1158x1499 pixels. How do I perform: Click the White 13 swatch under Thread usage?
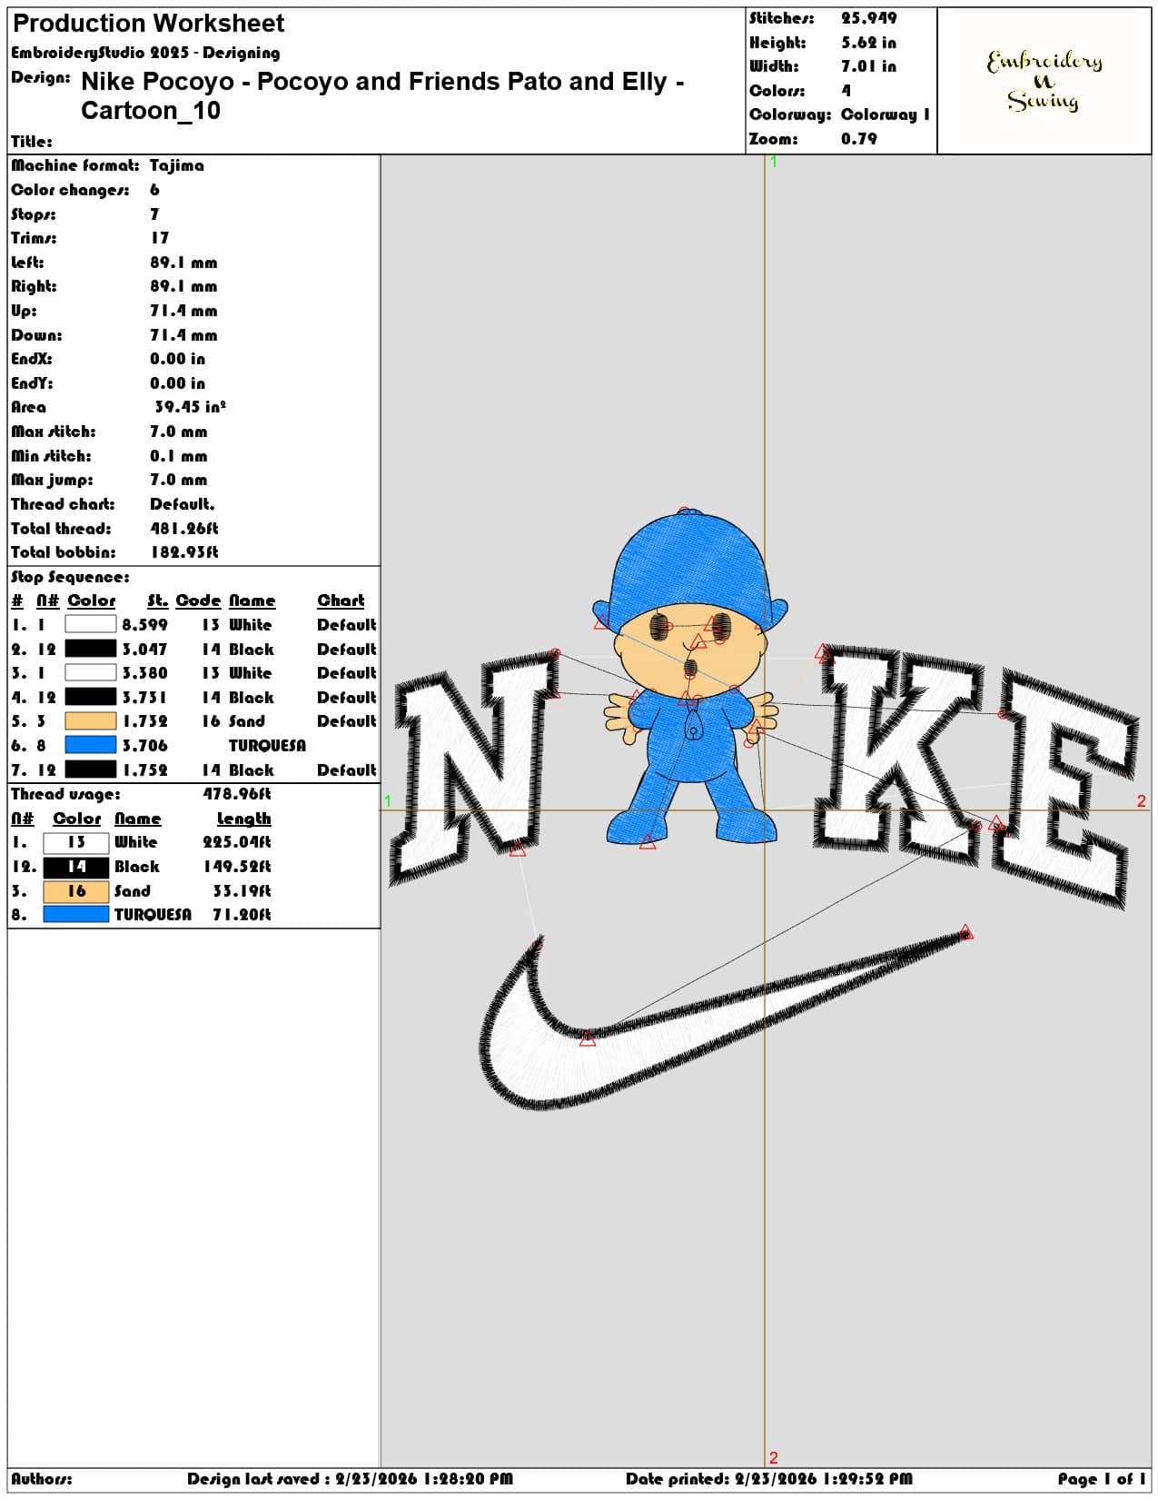point(75,842)
